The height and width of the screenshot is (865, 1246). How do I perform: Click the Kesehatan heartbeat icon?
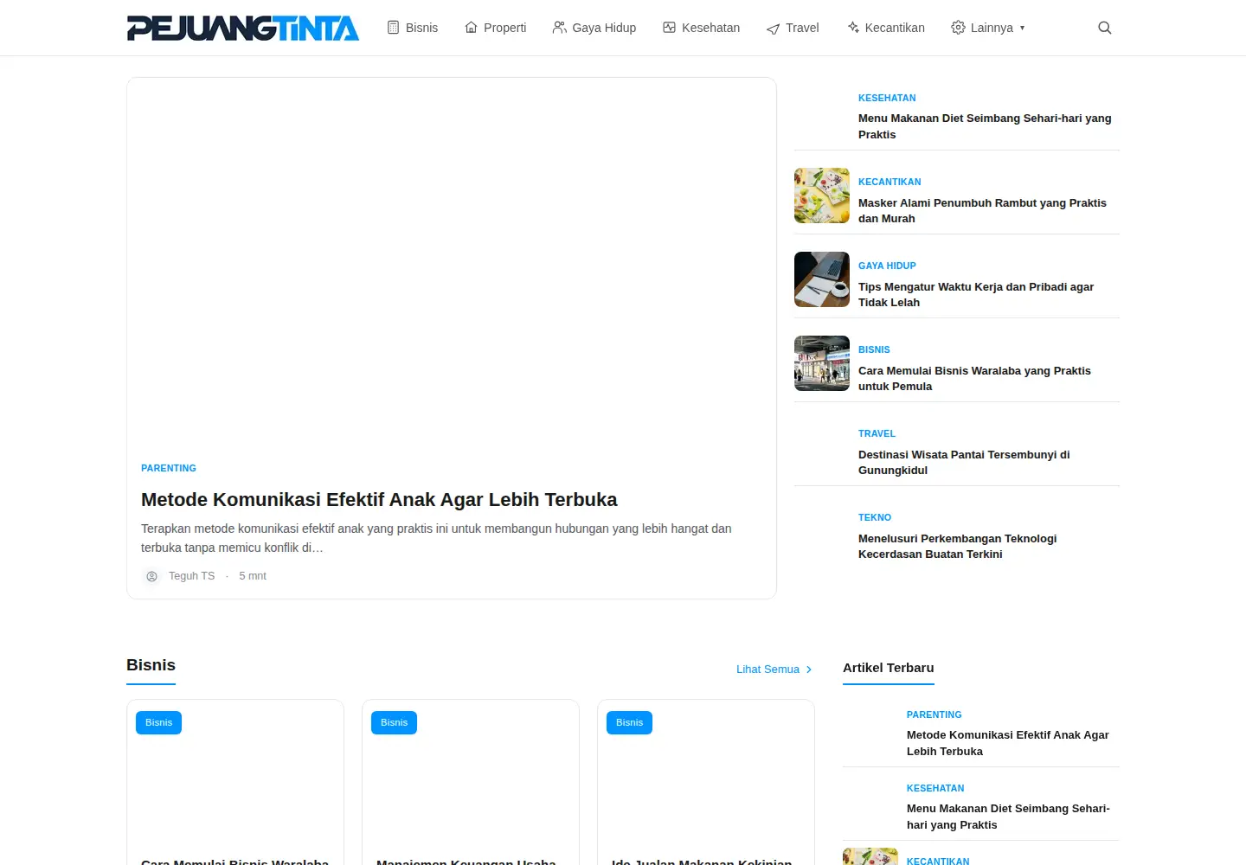pos(669,28)
